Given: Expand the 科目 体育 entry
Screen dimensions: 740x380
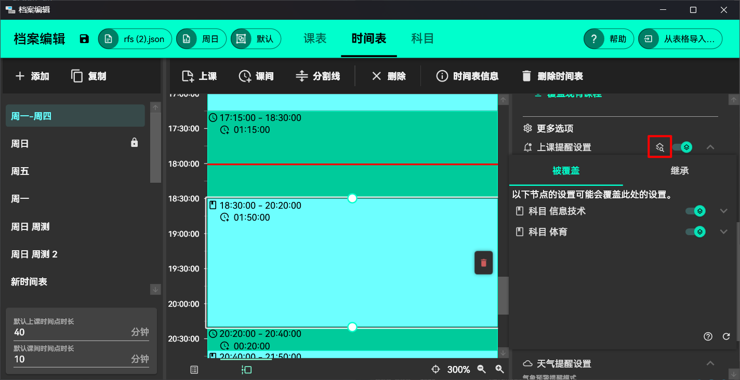Looking at the screenshot, I should [723, 232].
